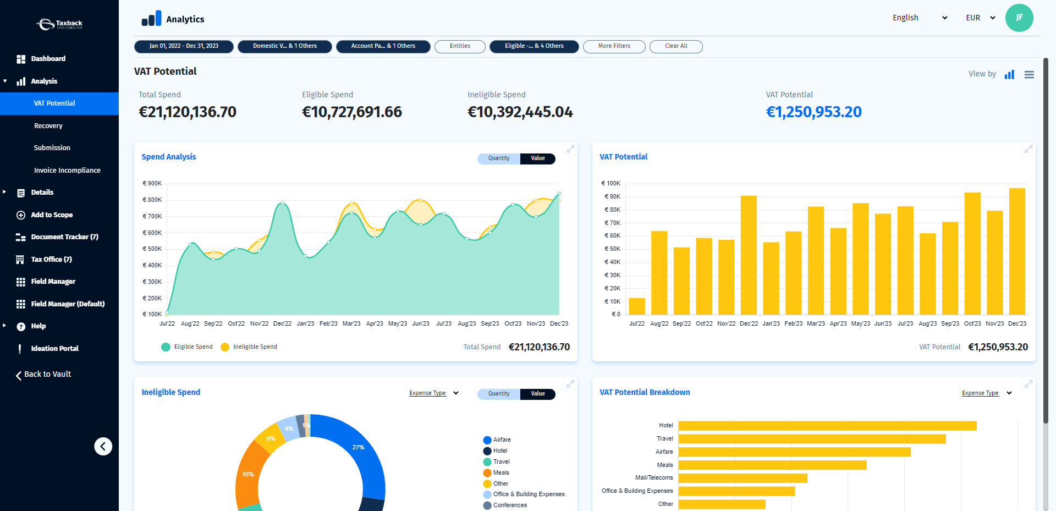Image resolution: width=1056 pixels, height=511 pixels.
Task: Toggle Travel in donut legend
Action: tap(497, 462)
